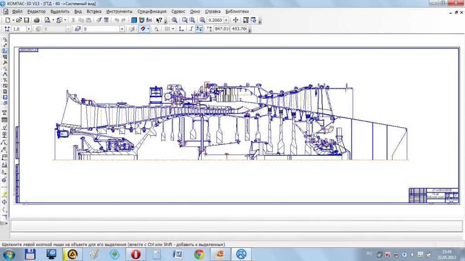Save the drawing with the floppy icon
This screenshot has height=261, width=465.
pos(26,20)
